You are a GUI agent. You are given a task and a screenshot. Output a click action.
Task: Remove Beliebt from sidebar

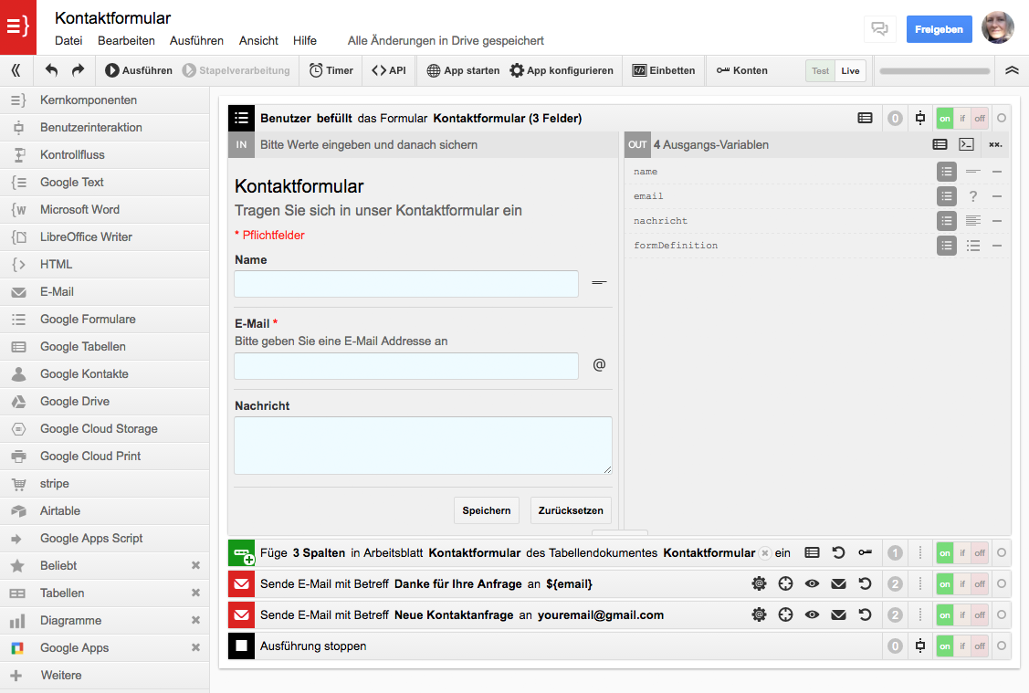[x=195, y=565]
